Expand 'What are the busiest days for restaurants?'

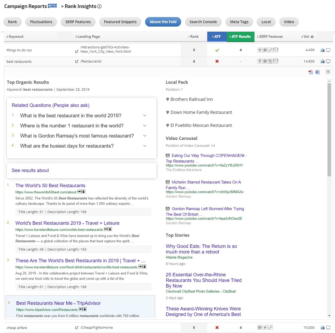(x=145, y=146)
